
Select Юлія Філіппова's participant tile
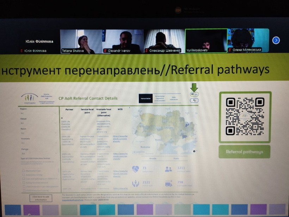click(x=39, y=42)
